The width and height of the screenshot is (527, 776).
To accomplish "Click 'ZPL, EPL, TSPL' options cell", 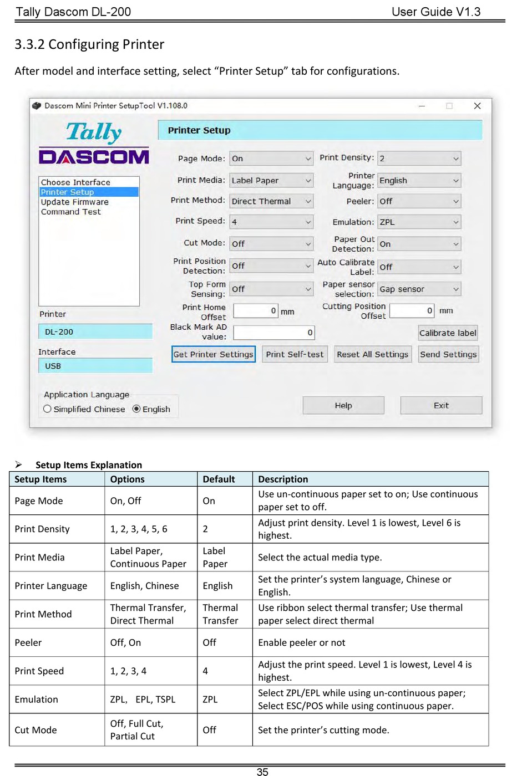I will pyautogui.click(x=150, y=700).
